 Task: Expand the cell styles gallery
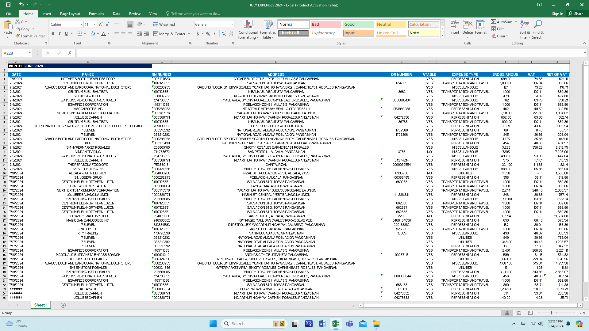tap(442, 35)
